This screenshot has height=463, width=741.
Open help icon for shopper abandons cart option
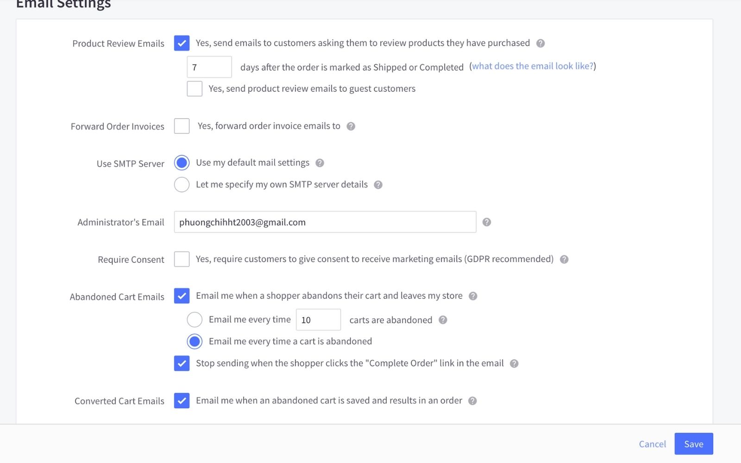click(473, 296)
